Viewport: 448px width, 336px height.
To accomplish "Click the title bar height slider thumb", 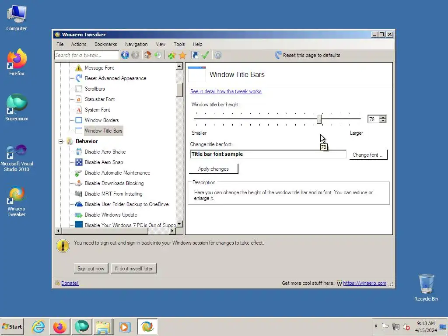I will (319, 119).
